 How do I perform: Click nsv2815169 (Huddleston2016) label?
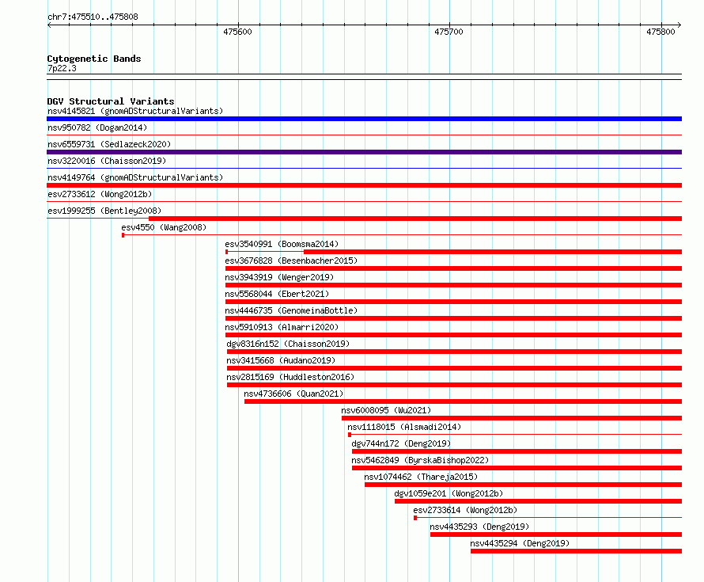[x=290, y=377]
